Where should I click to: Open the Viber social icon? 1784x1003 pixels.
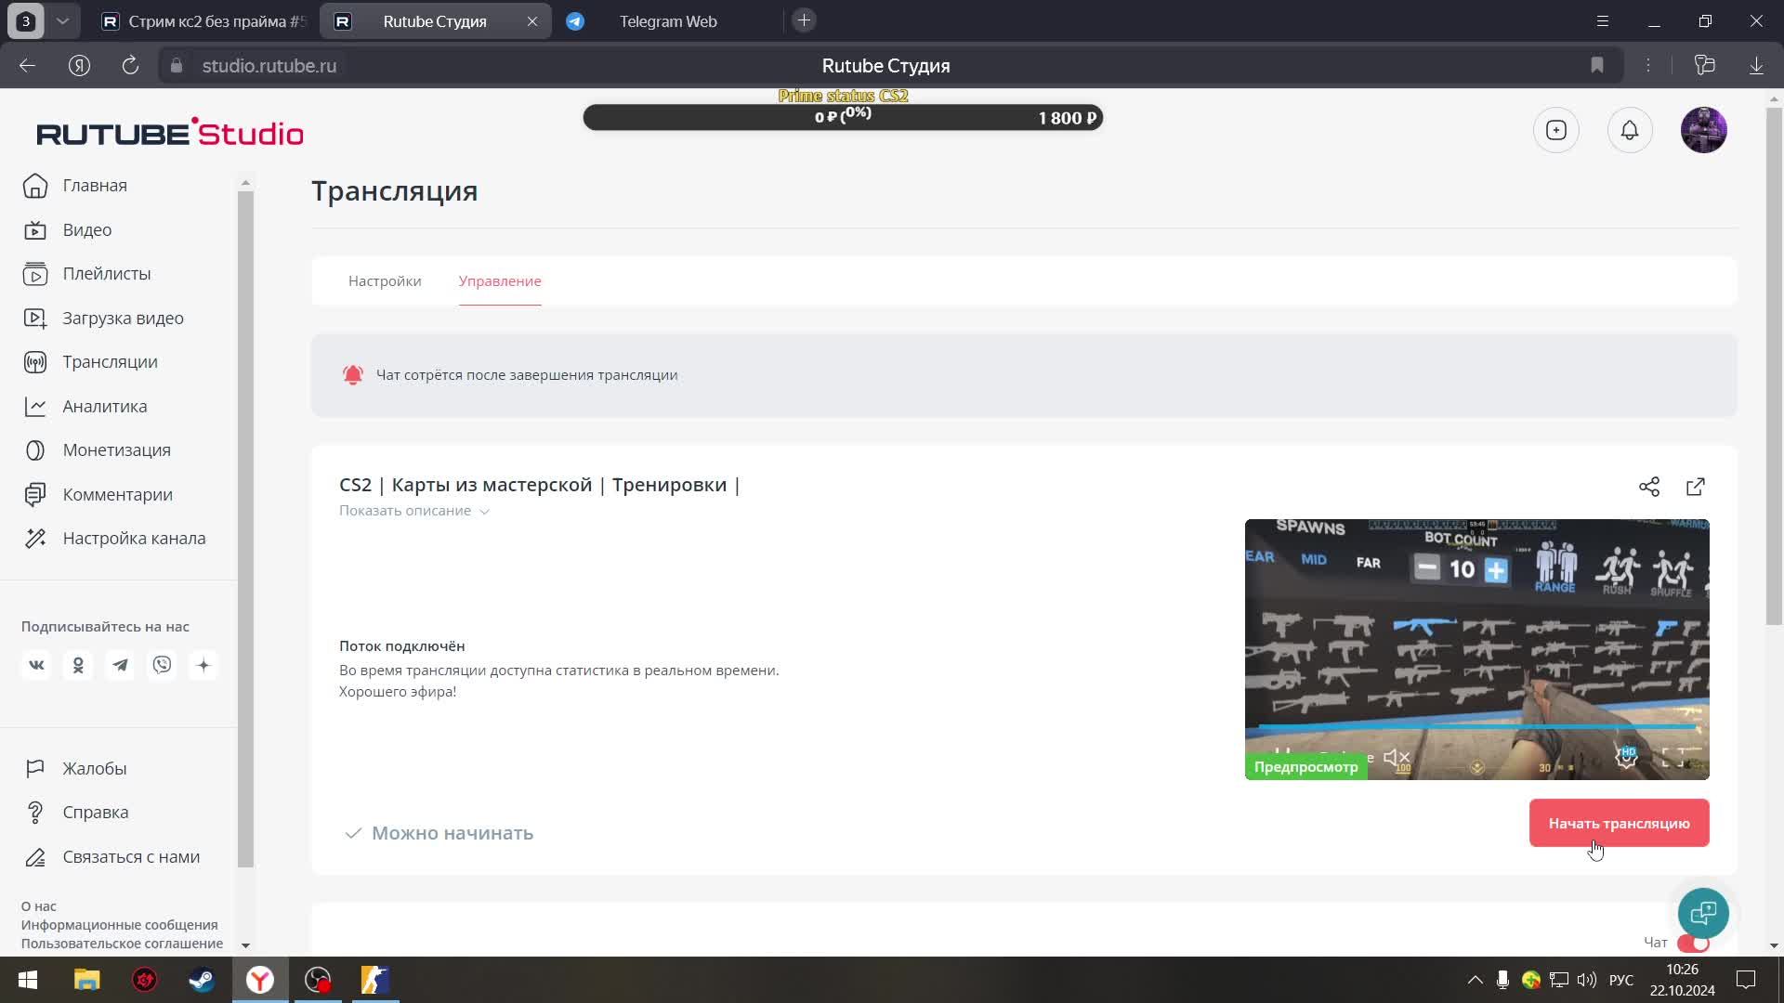tap(162, 665)
